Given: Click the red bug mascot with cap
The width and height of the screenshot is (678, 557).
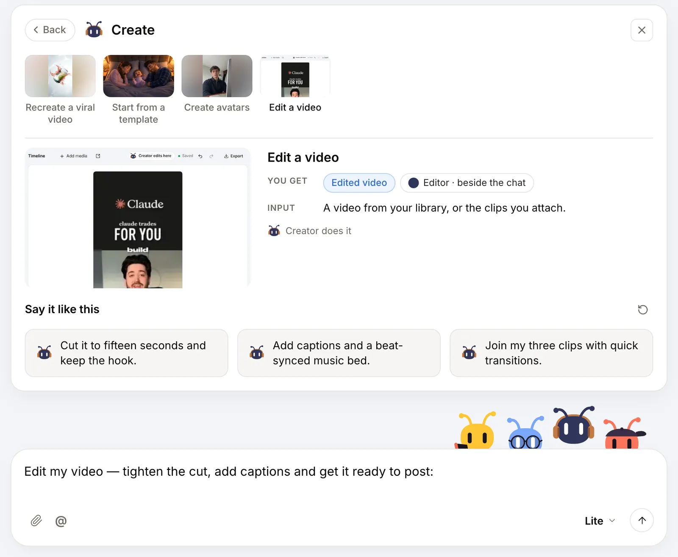Looking at the screenshot, I should pos(624,434).
